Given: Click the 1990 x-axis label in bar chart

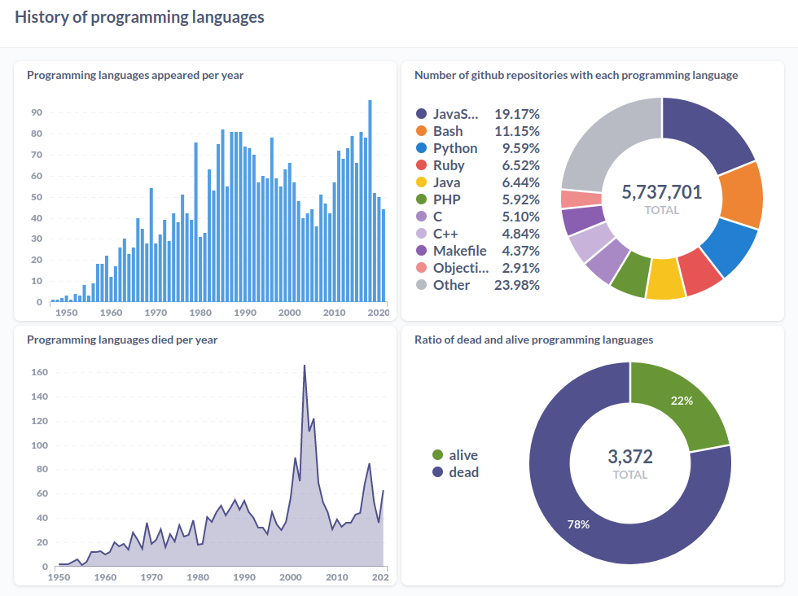Looking at the screenshot, I should click(x=245, y=313).
